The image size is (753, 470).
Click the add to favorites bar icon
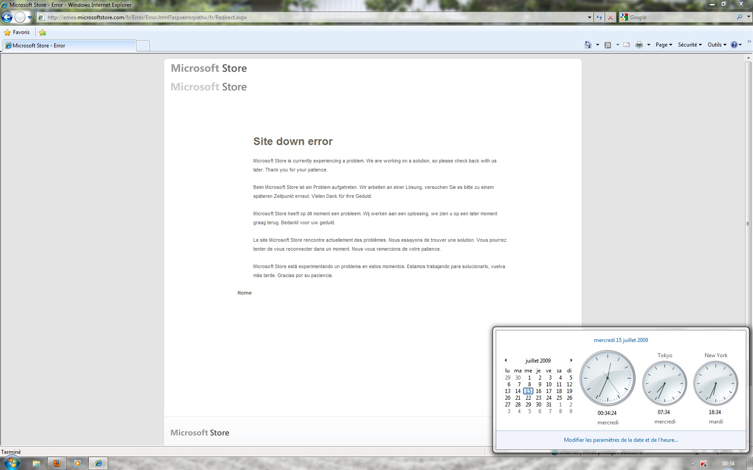coord(43,32)
